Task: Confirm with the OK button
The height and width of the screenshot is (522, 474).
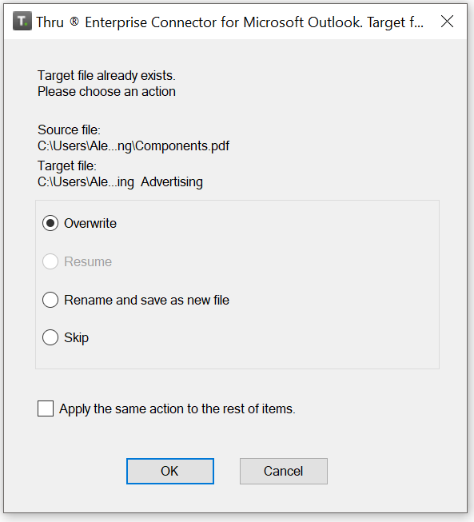Action: (170, 471)
